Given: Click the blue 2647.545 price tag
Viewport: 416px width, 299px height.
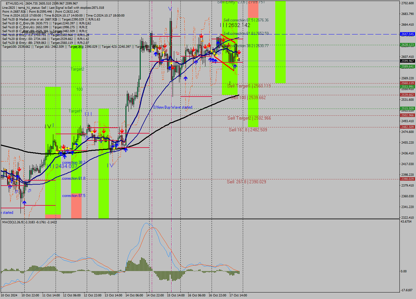Looking at the screenshot, I should point(408,34).
